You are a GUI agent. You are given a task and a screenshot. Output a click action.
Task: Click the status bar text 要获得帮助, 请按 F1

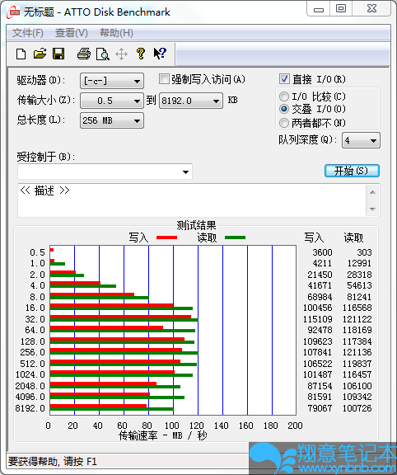(x=53, y=461)
